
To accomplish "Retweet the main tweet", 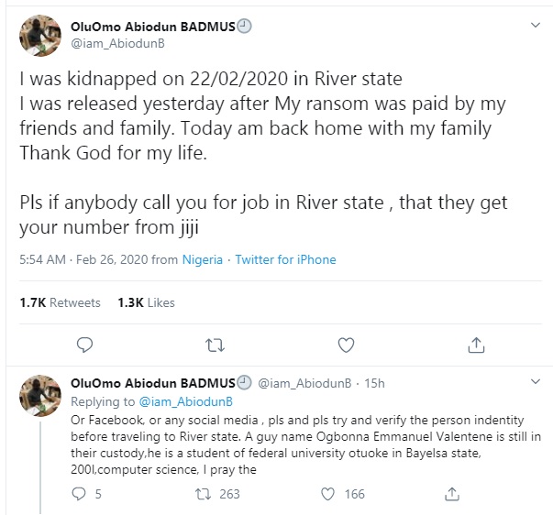I will click(x=215, y=345).
